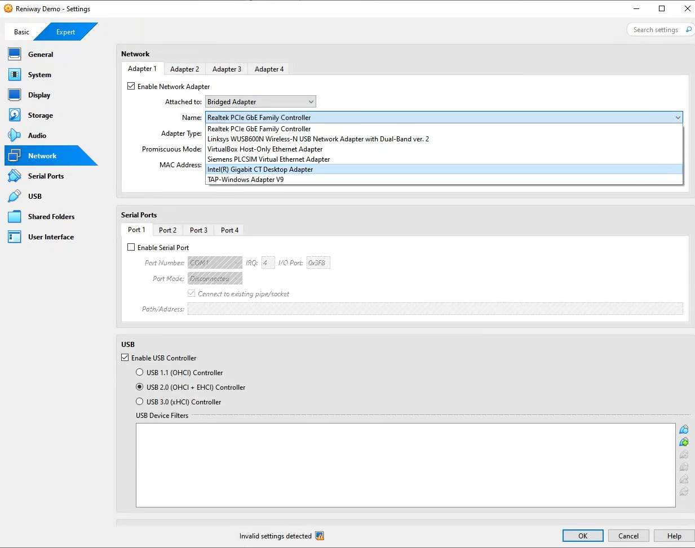Switch to the Port 1 tab
Screen dimensions: 695x548
click(136, 230)
